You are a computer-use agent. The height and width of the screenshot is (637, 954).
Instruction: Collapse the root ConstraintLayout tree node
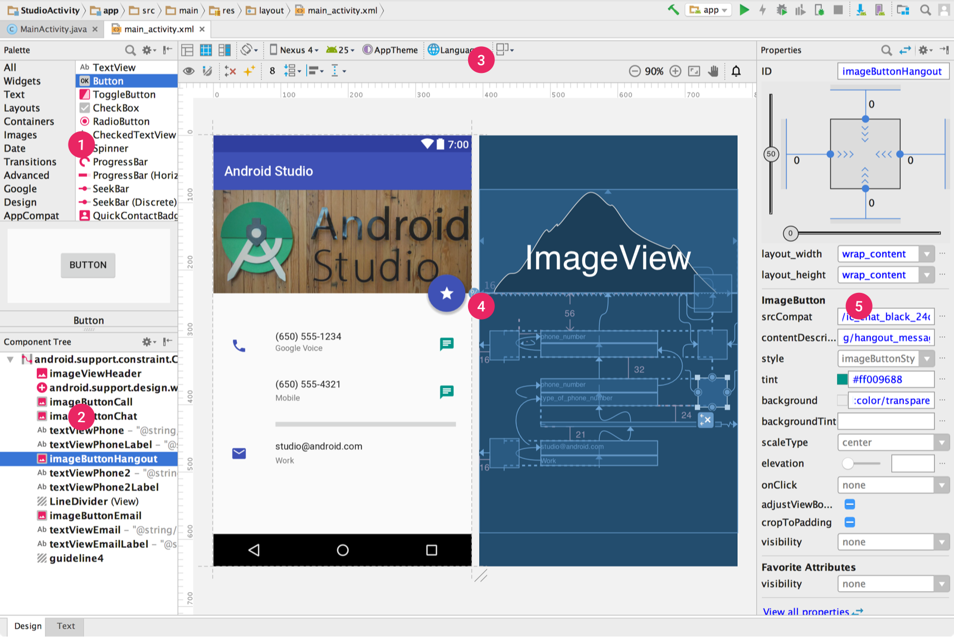pos(10,360)
